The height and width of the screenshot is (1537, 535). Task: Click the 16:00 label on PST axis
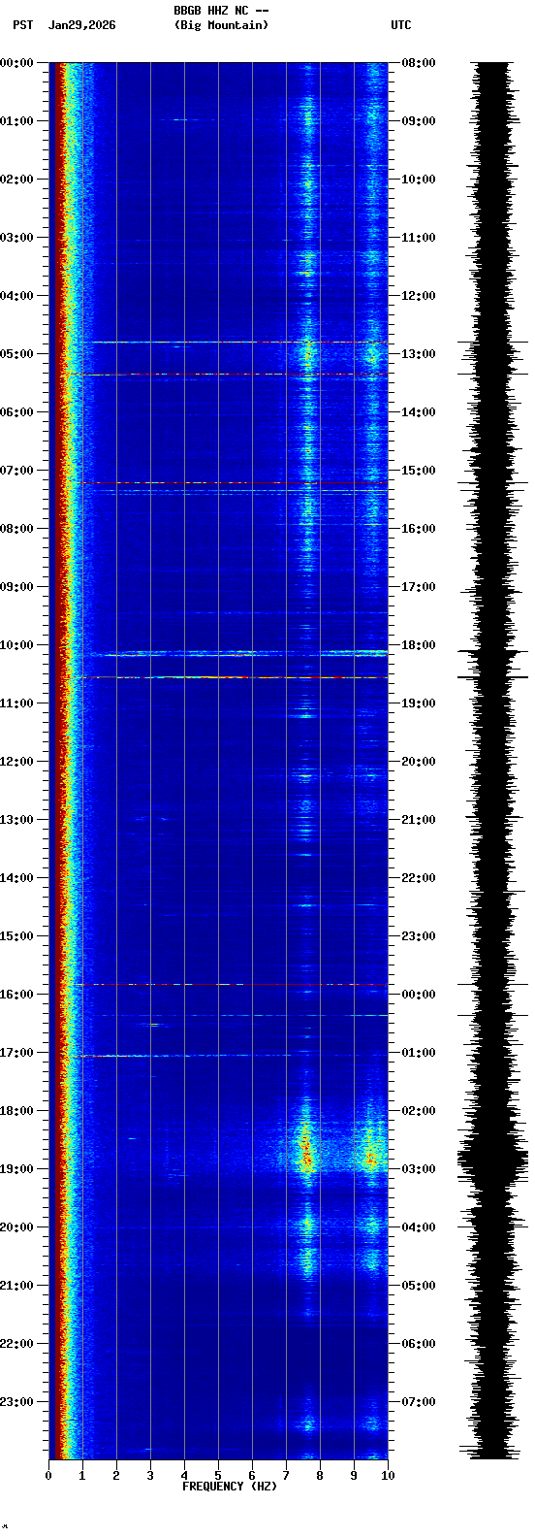click(16, 995)
